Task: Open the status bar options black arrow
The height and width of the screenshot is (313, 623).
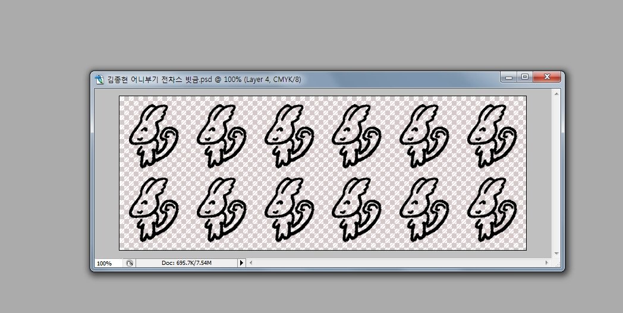Action: coord(241,263)
